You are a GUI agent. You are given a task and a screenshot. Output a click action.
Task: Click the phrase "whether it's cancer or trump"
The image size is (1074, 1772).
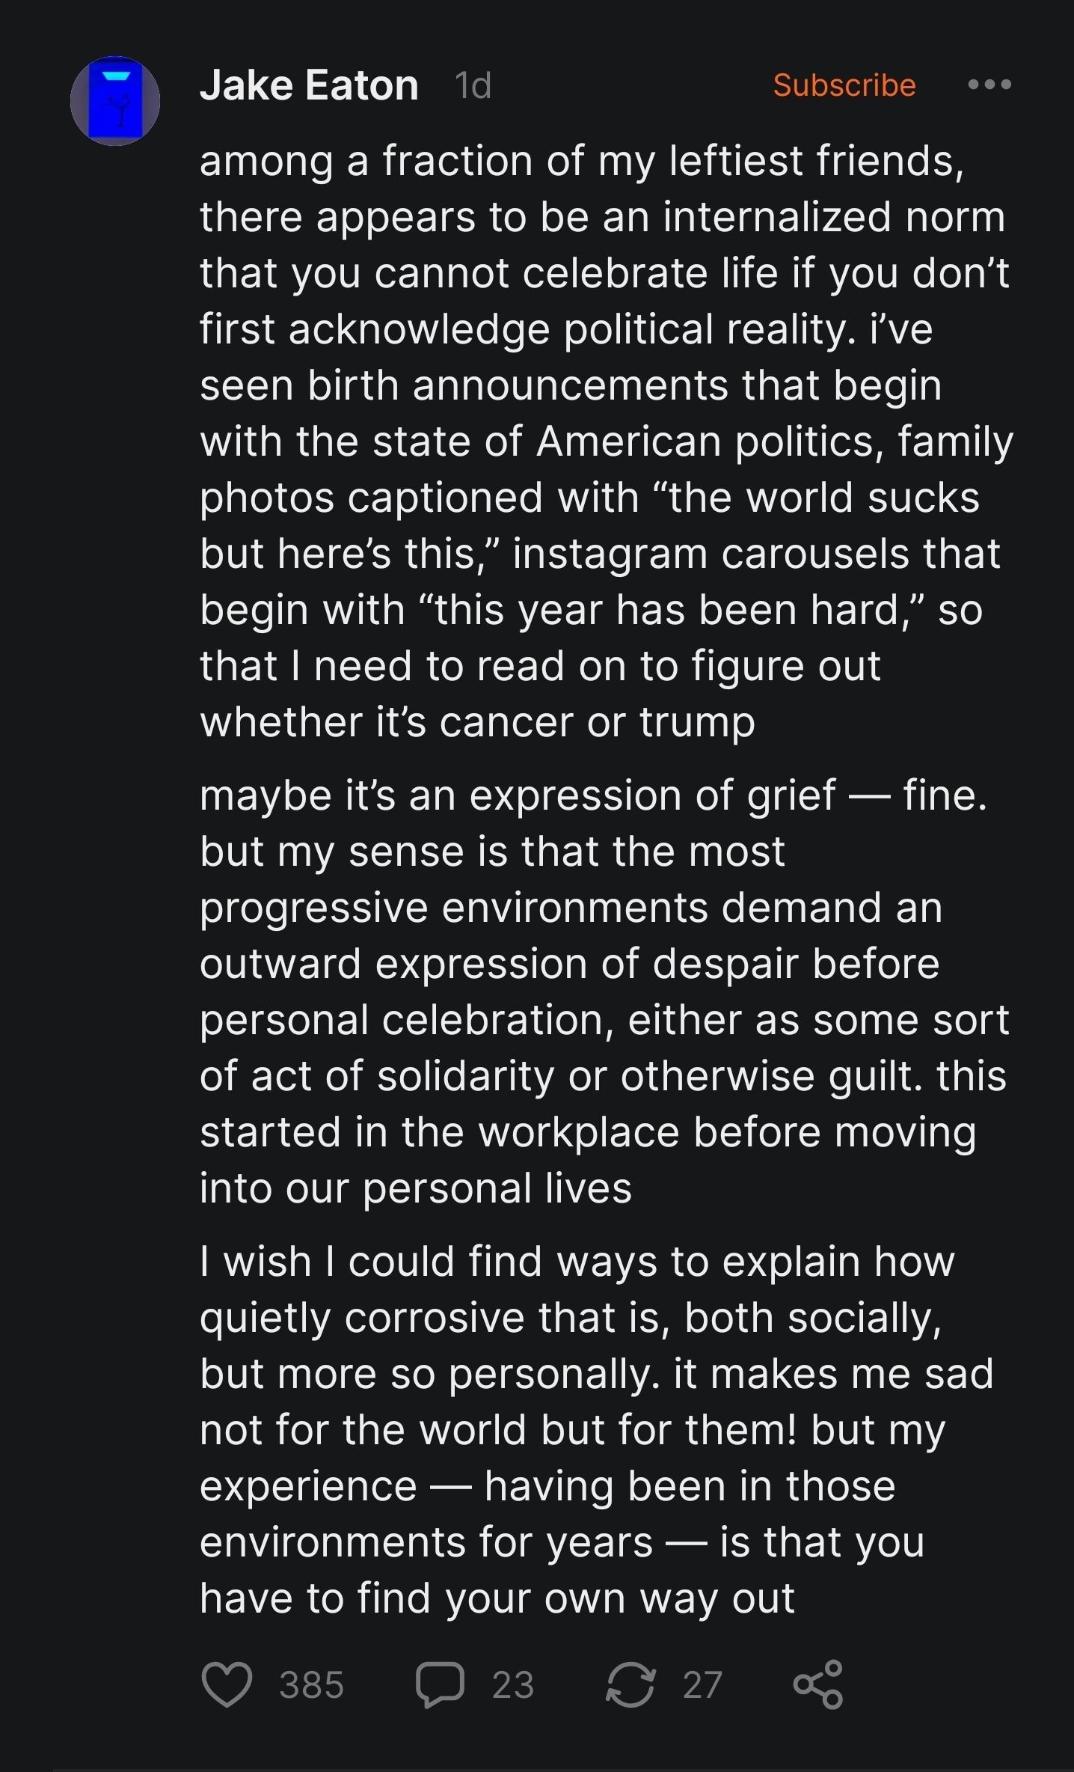477,722
